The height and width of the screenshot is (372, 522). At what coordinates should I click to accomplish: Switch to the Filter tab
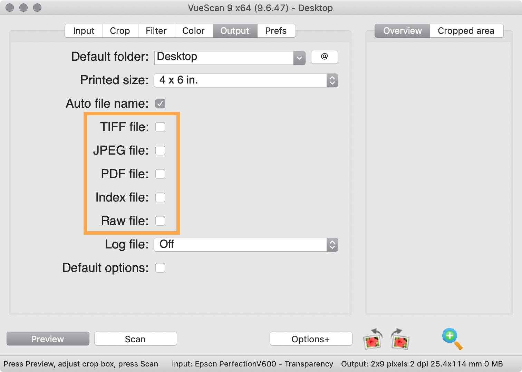pos(156,31)
